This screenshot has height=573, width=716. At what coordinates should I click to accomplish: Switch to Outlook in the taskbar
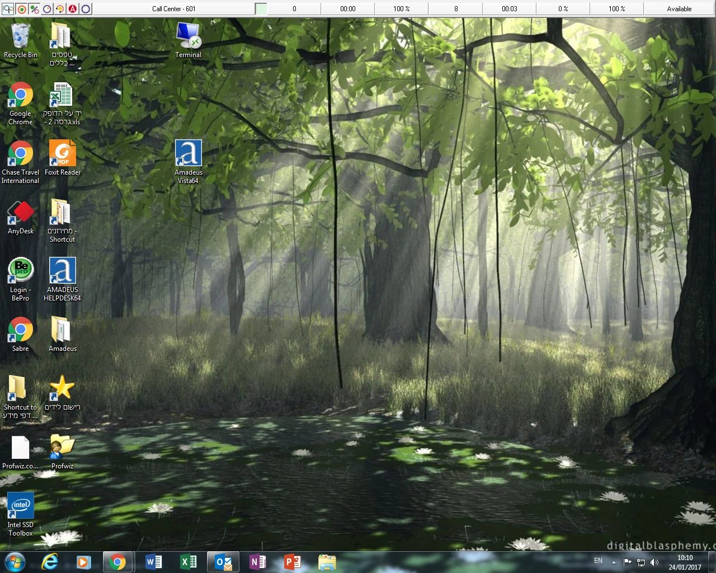[223, 562]
